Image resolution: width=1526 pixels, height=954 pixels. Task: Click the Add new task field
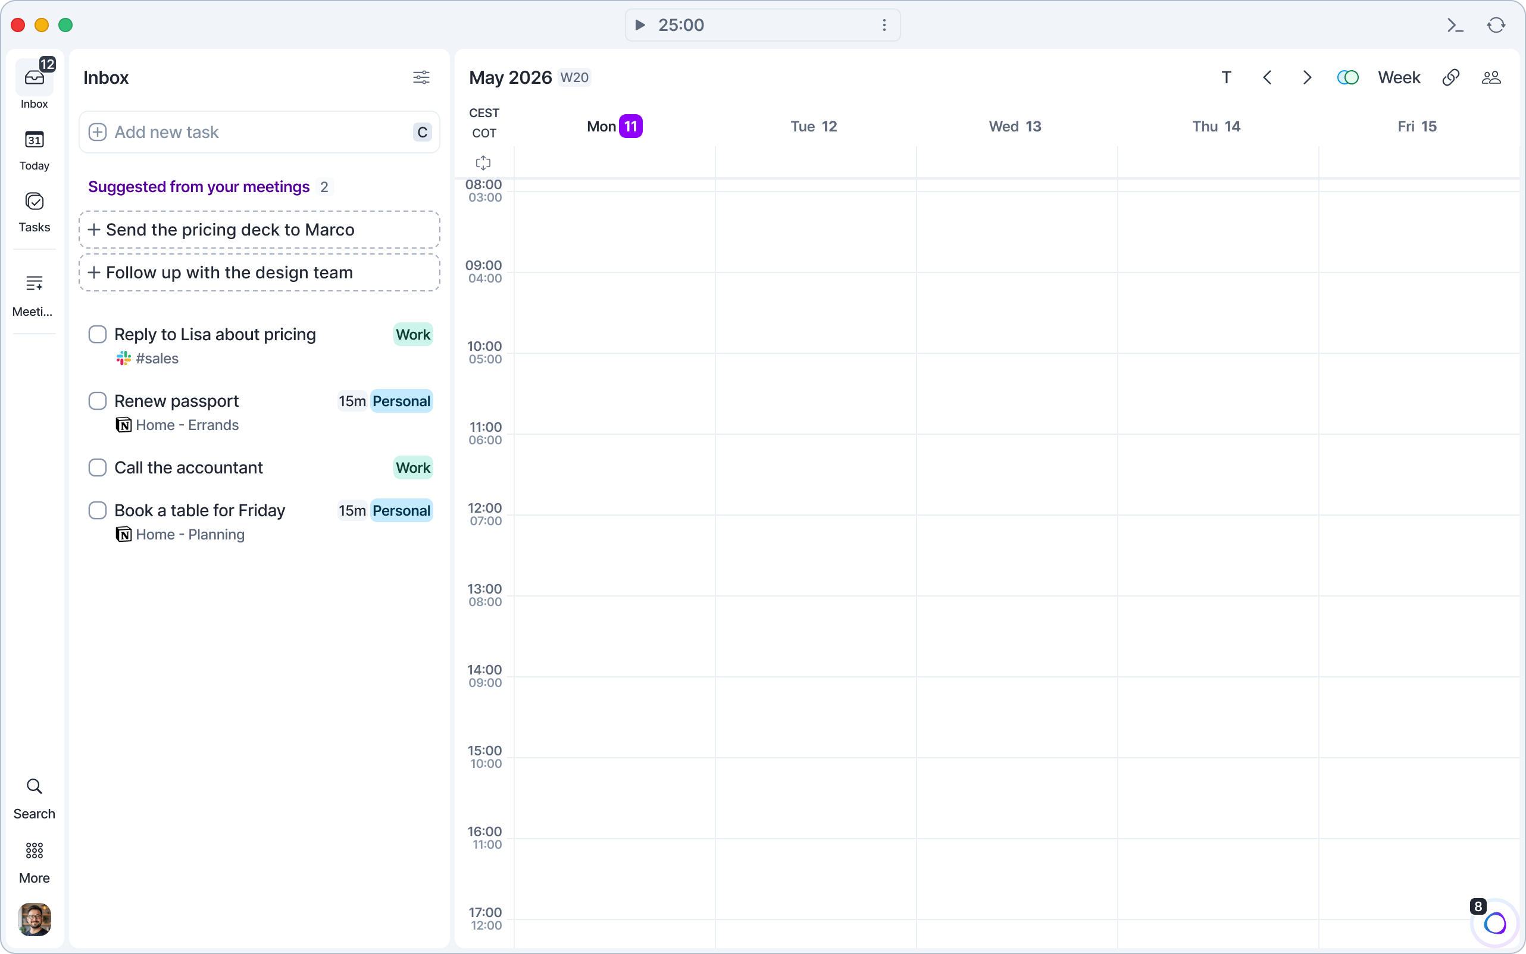click(259, 132)
